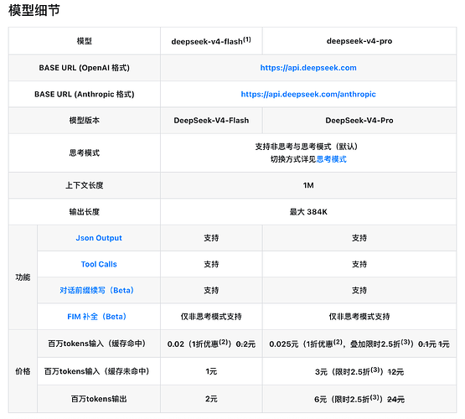Open the 对话前缀续写（Beta）link

97,290
